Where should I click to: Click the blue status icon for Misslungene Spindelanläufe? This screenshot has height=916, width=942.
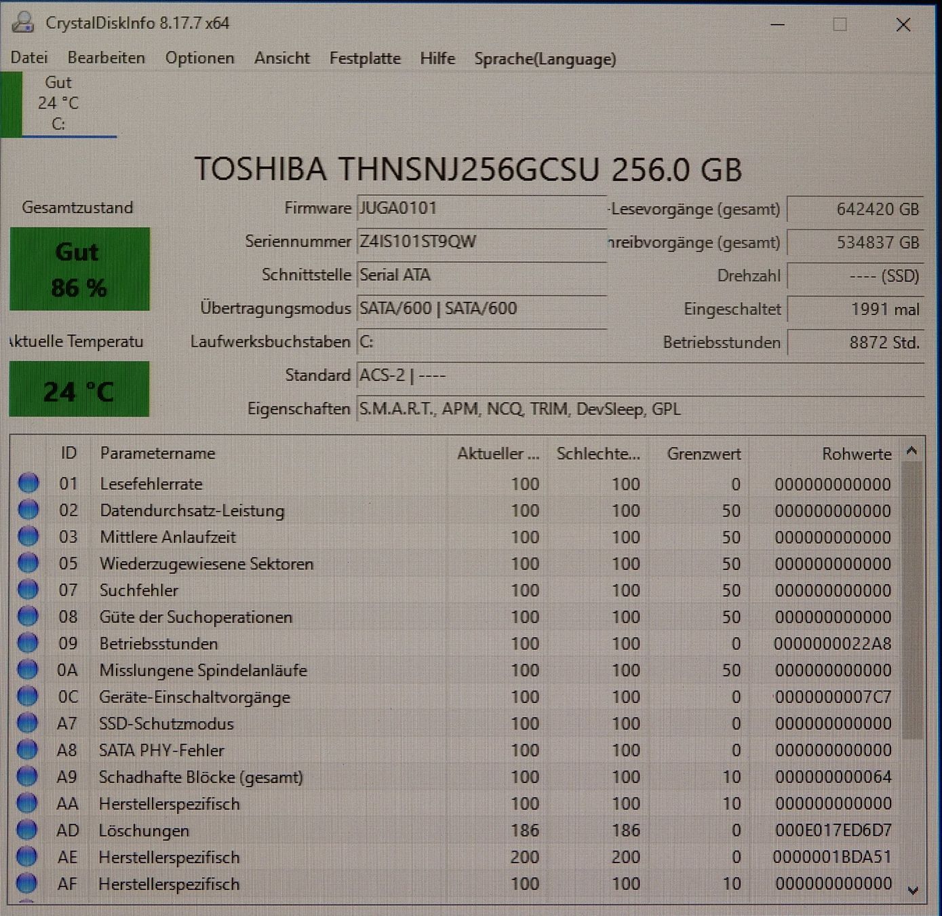pos(28,669)
